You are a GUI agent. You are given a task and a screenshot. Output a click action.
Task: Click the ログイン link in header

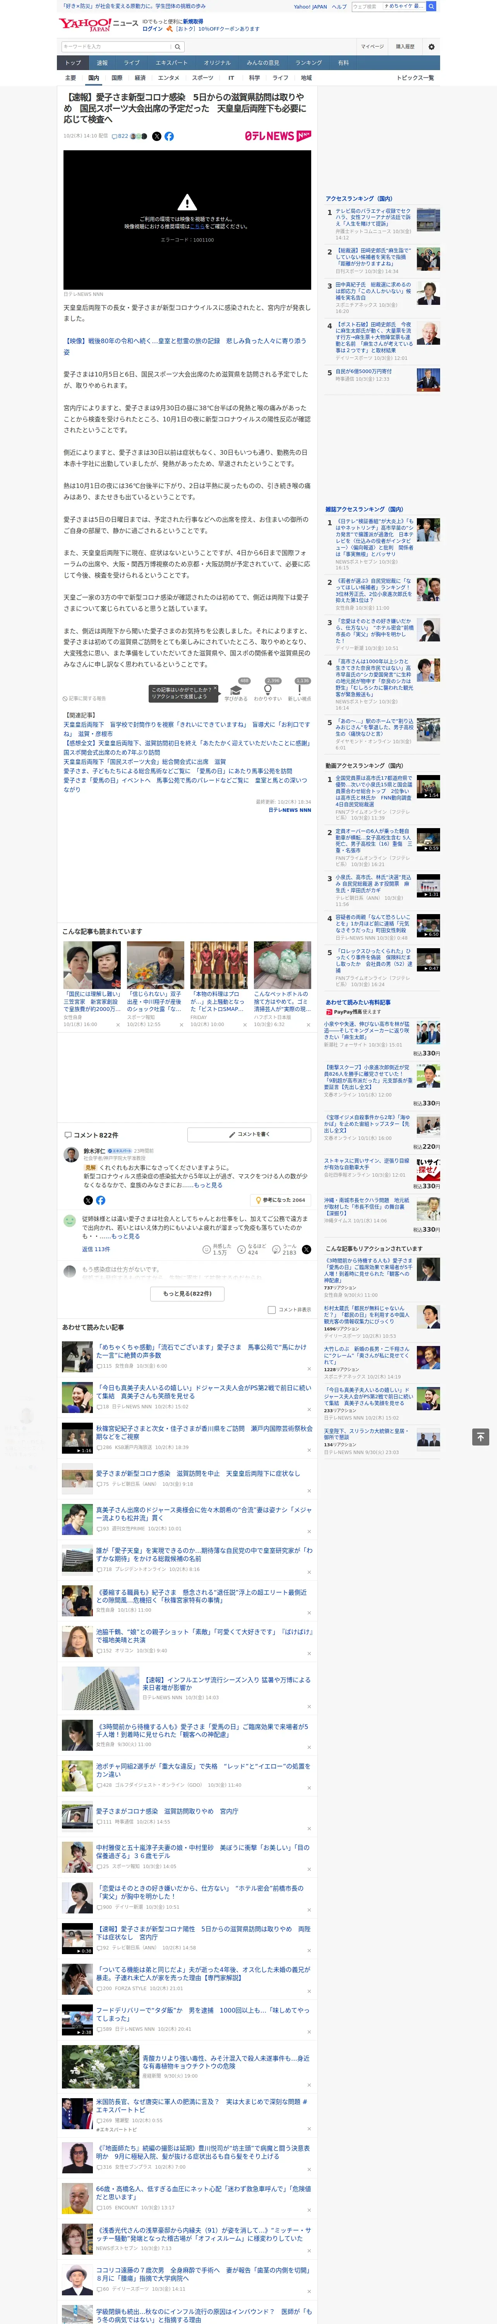pos(153,29)
